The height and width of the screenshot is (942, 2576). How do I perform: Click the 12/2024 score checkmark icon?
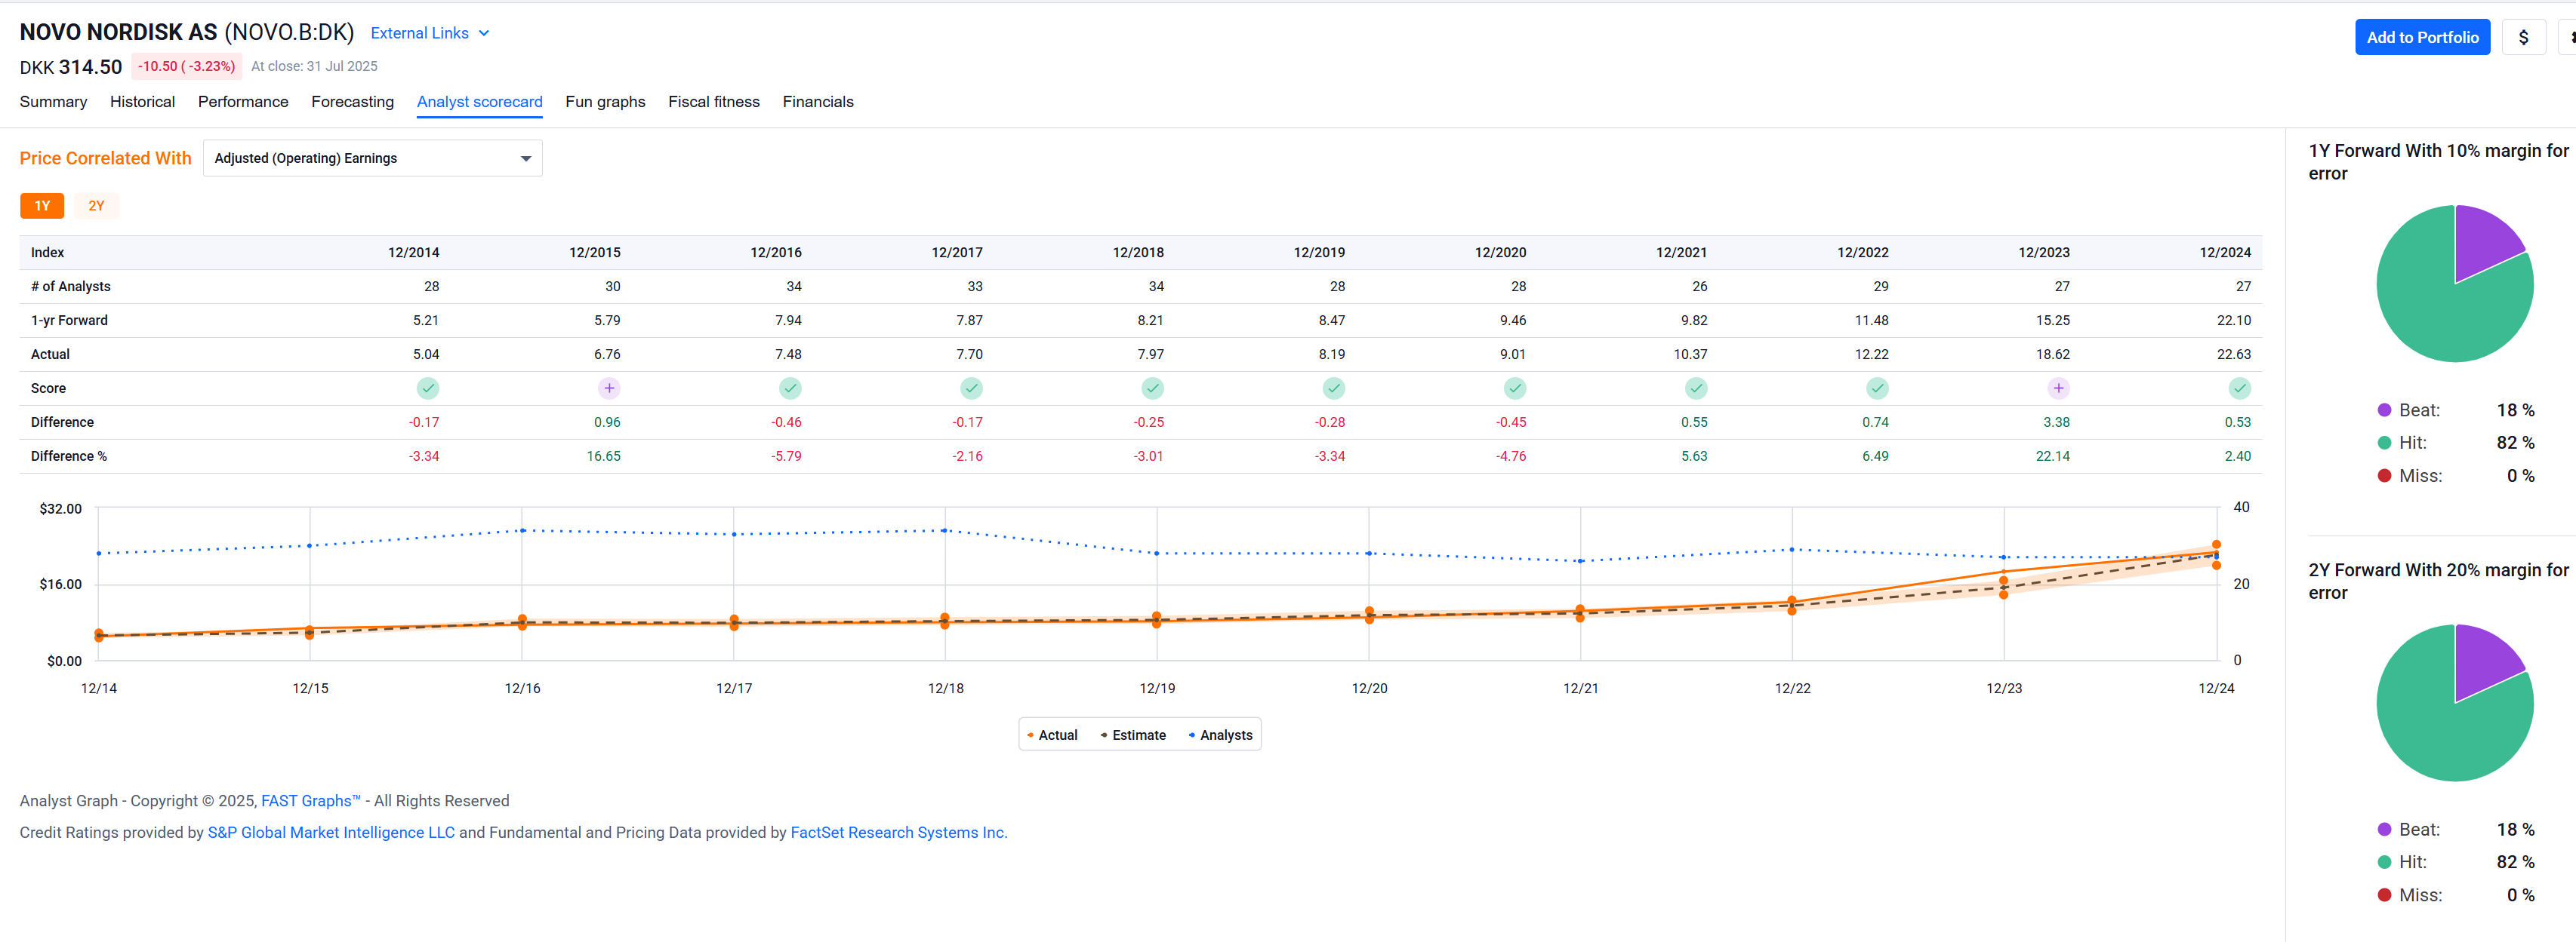(x=2240, y=388)
